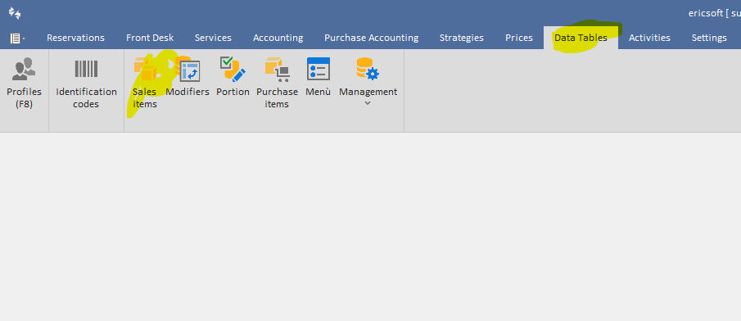
Task: Open the application menu list icon
Action: click(17, 38)
